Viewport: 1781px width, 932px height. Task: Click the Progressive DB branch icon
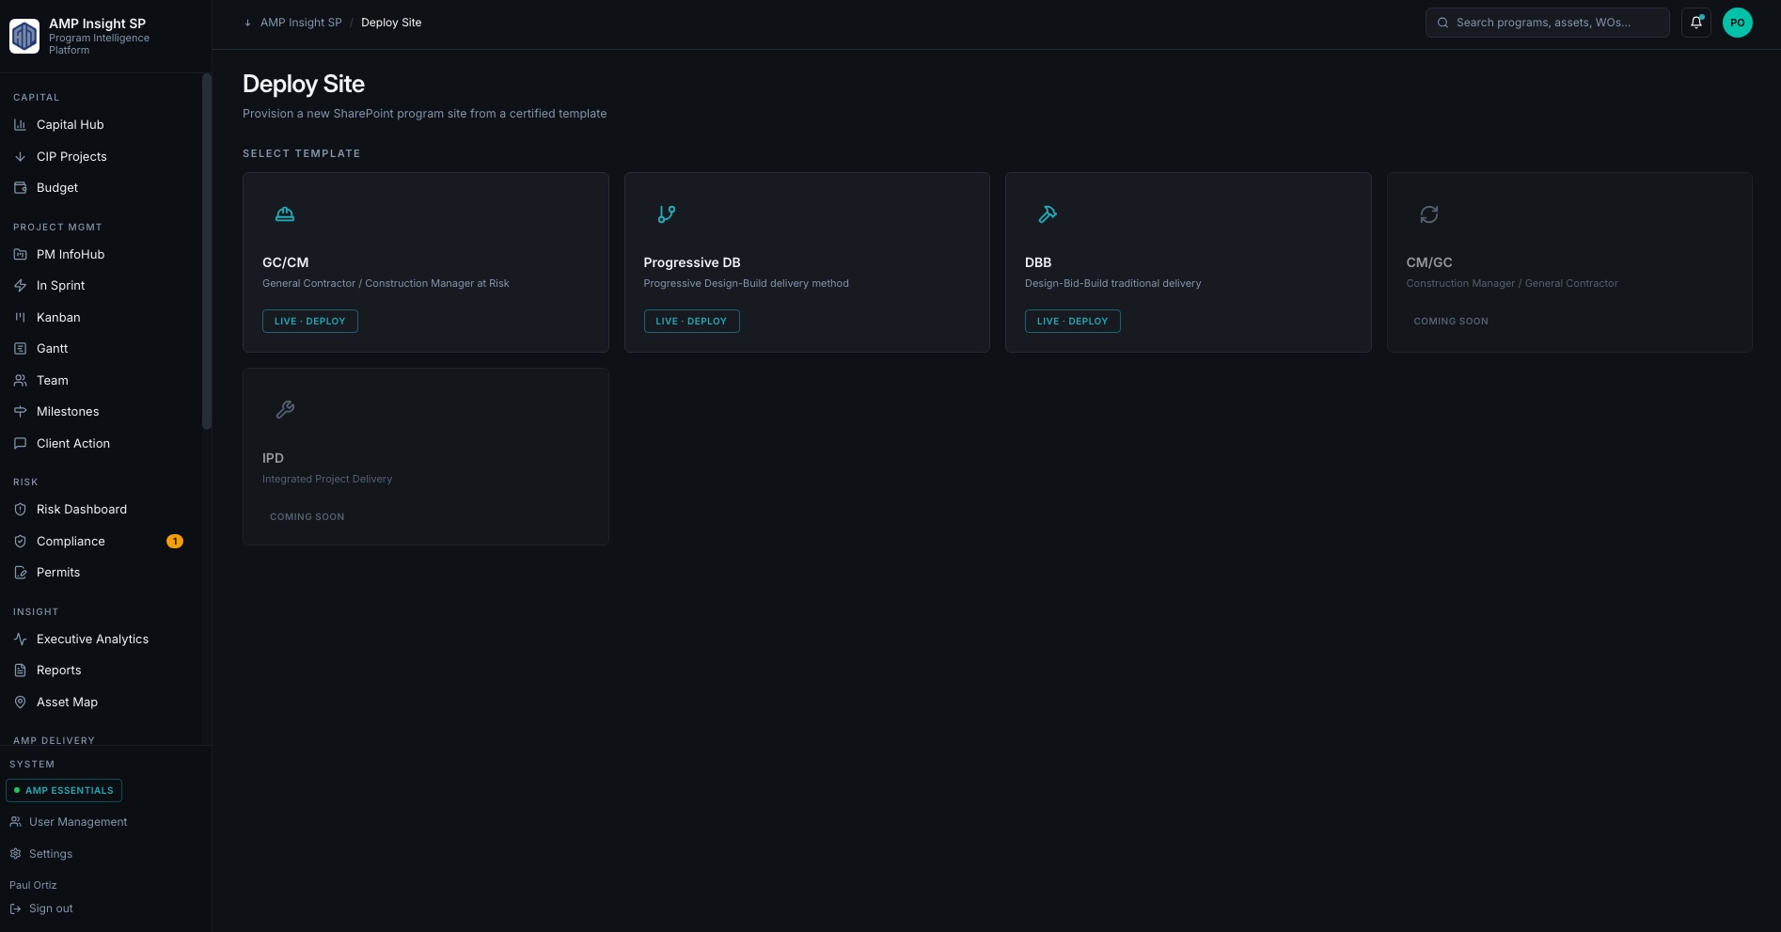(x=667, y=214)
